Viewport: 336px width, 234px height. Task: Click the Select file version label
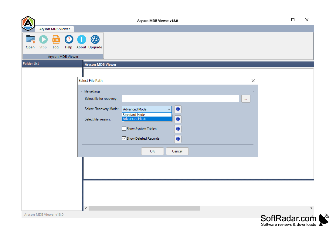[97, 119]
